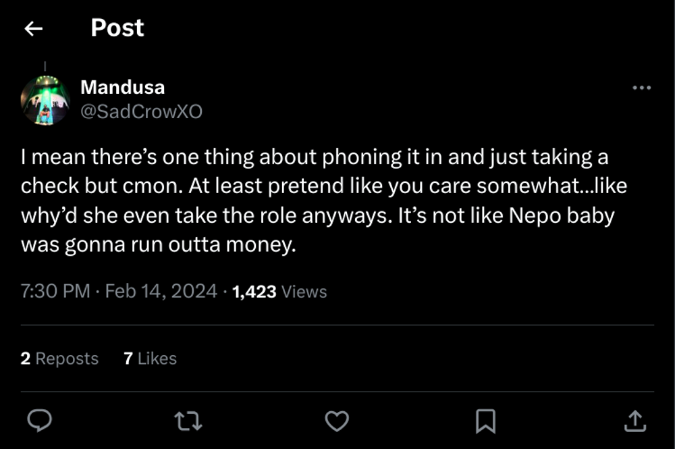Toggle the bookmark icon for this post

coord(485,421)
